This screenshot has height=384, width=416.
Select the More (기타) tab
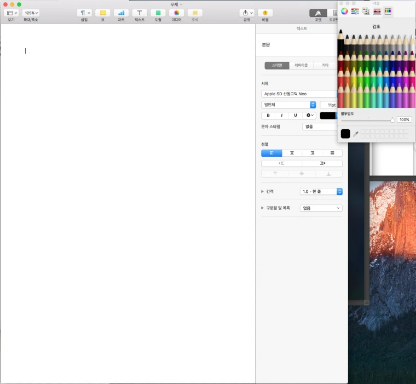pos(325,65)
